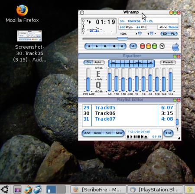Click the playlist editor mini play icon

point(131,137)
